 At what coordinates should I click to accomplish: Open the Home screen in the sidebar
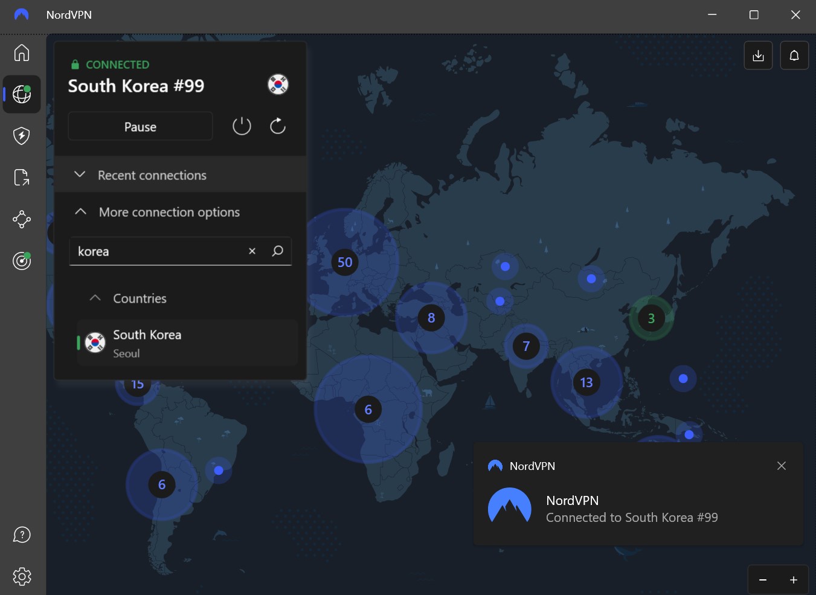pyautogui.click(x=22, y=53)
